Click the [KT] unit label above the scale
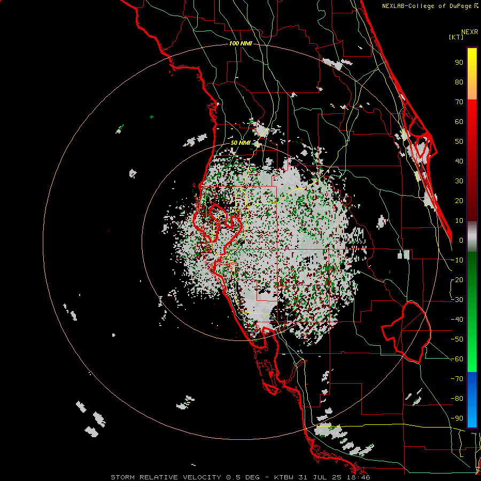 (456, 37)
